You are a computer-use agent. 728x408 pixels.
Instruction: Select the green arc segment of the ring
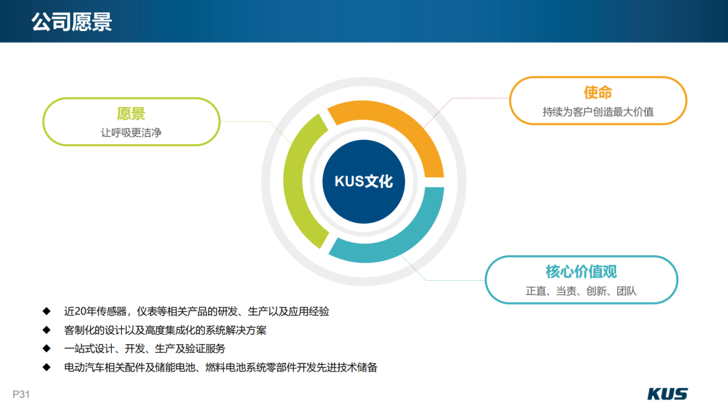pyautogui.click(x=295, y=181)
